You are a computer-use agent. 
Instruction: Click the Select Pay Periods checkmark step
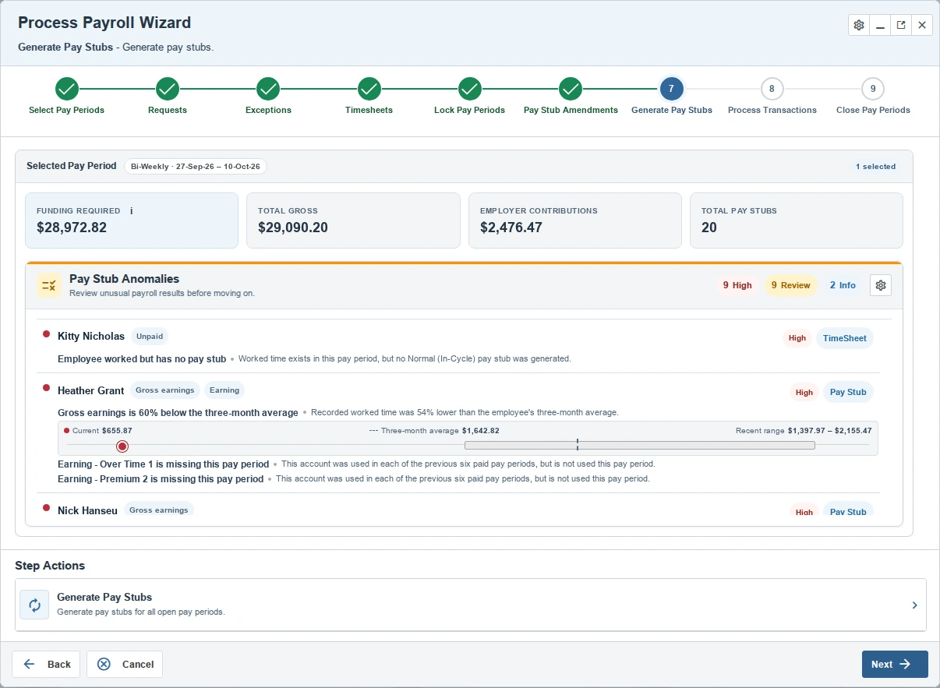click(67, 89)
